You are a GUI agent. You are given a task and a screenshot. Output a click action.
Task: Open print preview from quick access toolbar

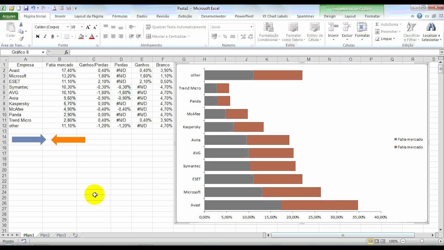pos(54,8)
